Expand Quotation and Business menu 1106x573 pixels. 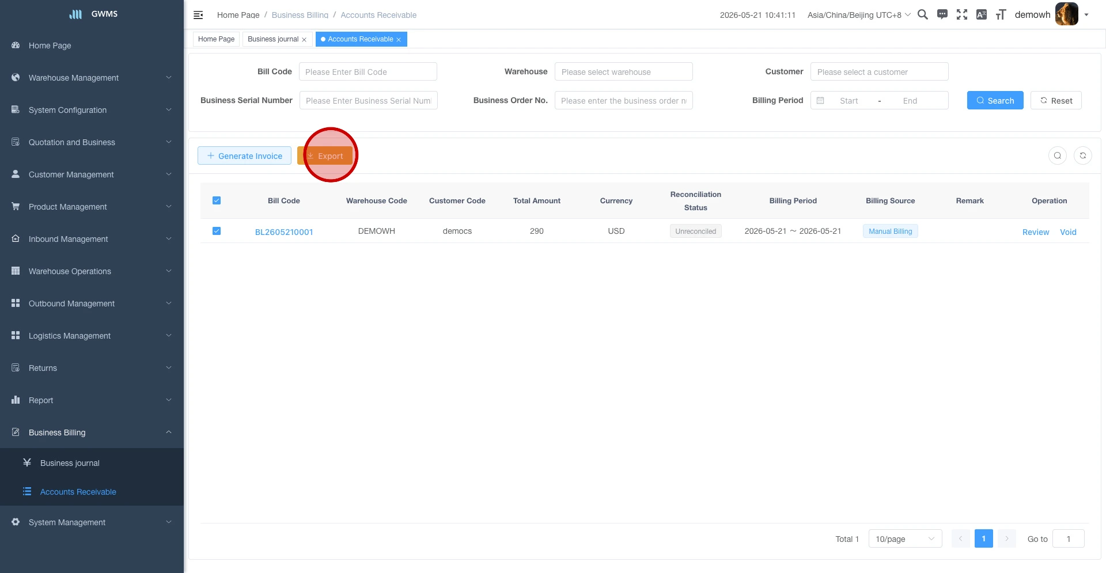92,142
